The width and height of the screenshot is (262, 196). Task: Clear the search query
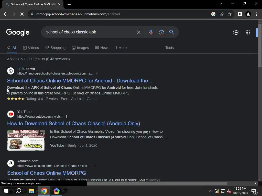(138, 32)
